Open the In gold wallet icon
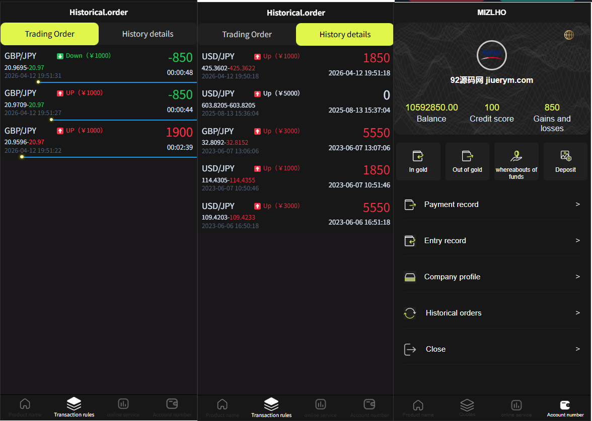Screen dimensions: 592x421 click(x=418, y=156)
